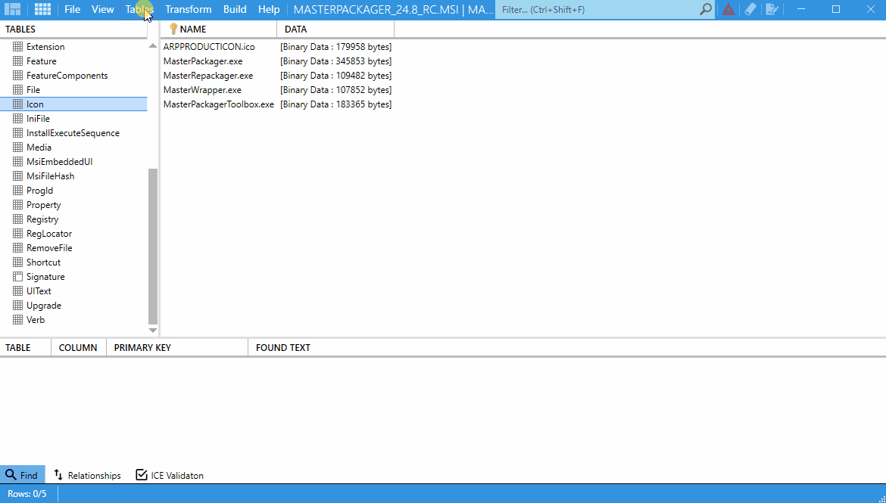
Task: Open the Registry table
Action: click(42, 219)
